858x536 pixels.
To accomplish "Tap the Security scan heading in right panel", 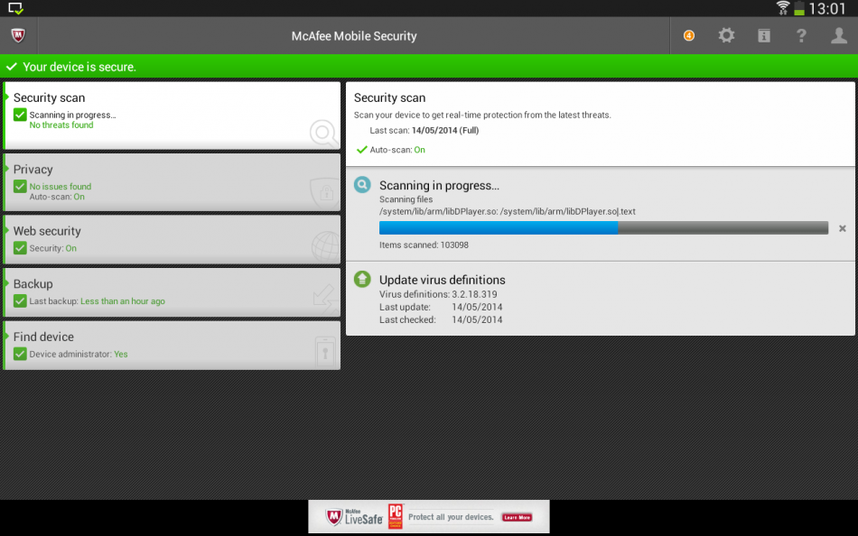I will click(x=389, y=97).
